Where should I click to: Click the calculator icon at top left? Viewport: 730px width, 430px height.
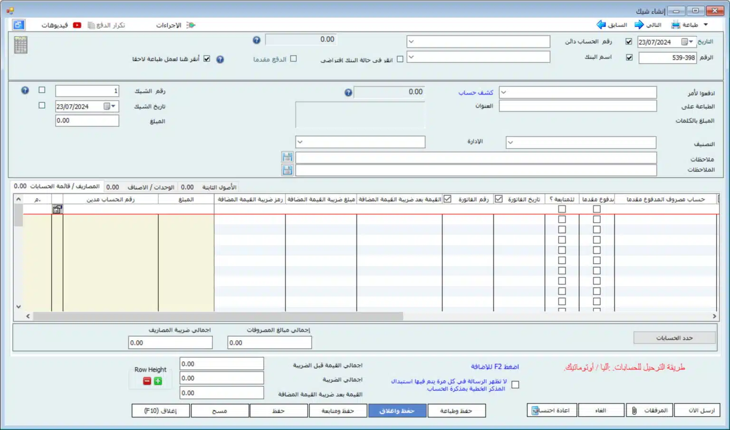tap(20, 45)
